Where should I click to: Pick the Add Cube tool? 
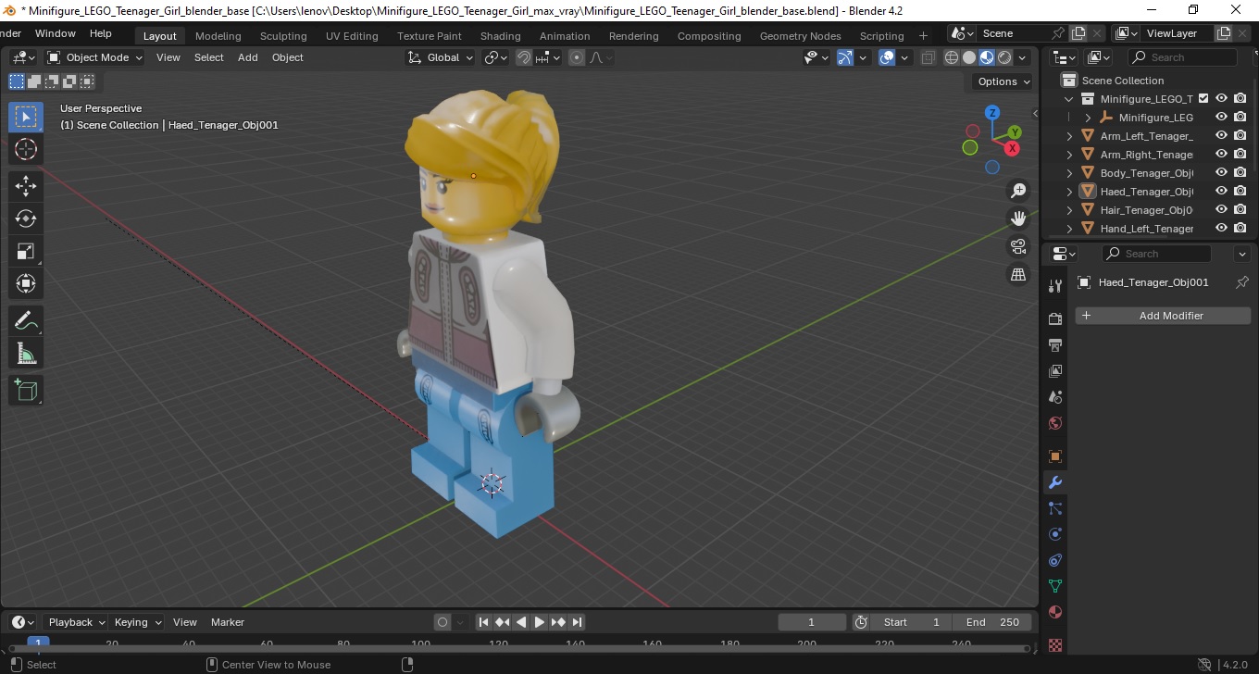[26, 391]
